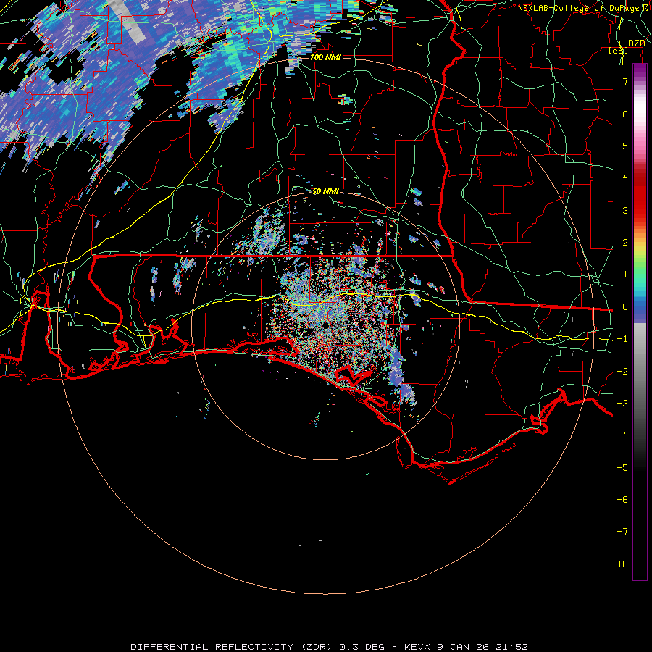Click the '3' value on the scale

[x=625, y=210]
